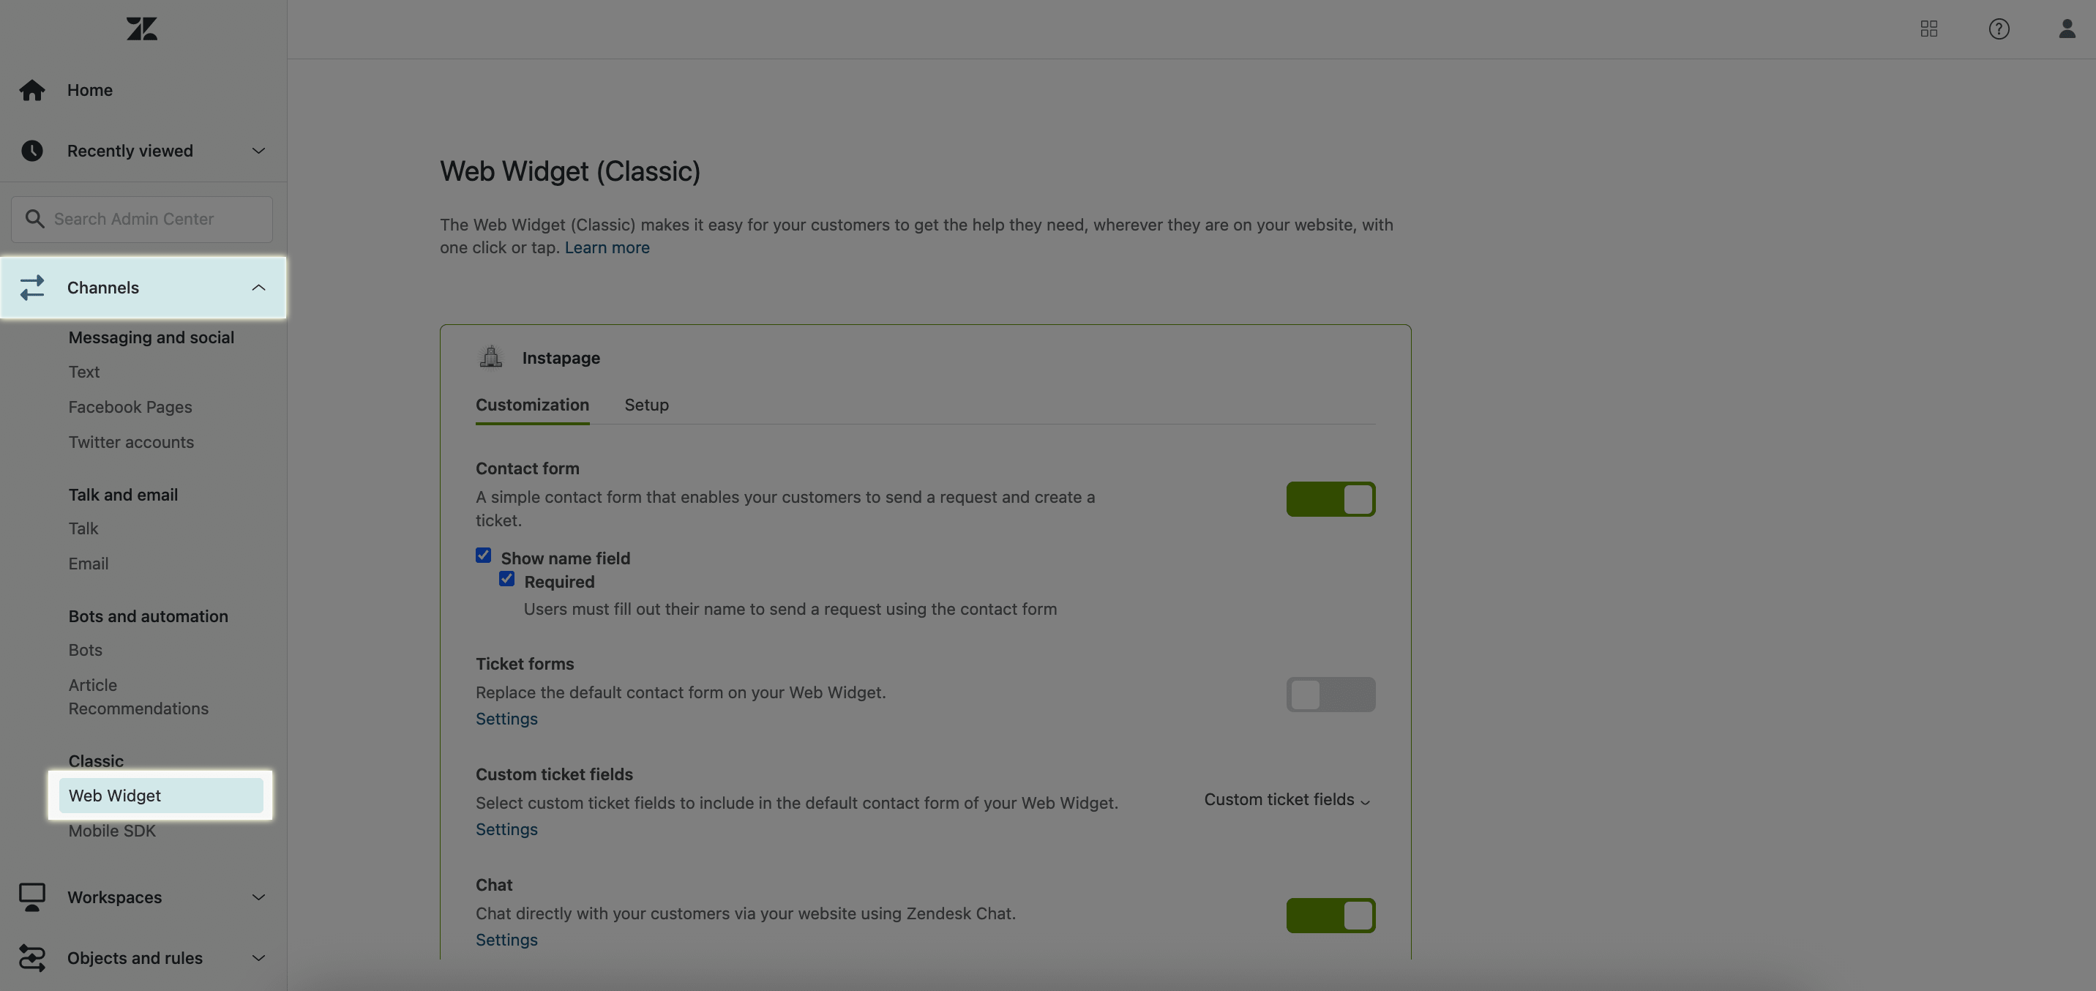This screenshot has height=991, width=2096.
Task: Open the user profile icon
Action: (2067, 29)
